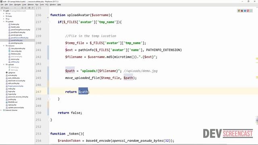The image size is (258, 145).
Task: Open the Code menu
Action: point(24,4)
